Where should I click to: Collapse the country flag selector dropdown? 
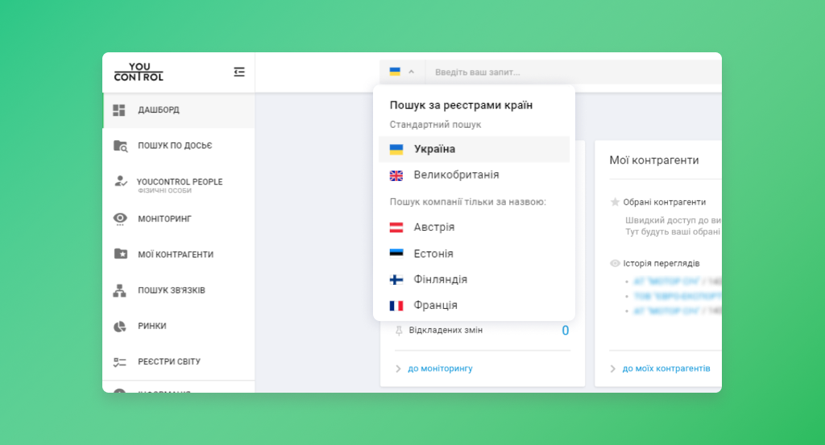pos(402,72)
